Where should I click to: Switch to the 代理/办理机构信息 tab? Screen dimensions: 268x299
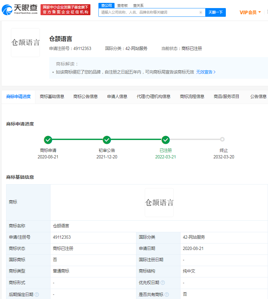153,97
